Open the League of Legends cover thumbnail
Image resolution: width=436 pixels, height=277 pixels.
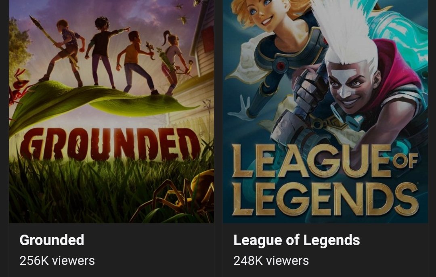(325, 111)
